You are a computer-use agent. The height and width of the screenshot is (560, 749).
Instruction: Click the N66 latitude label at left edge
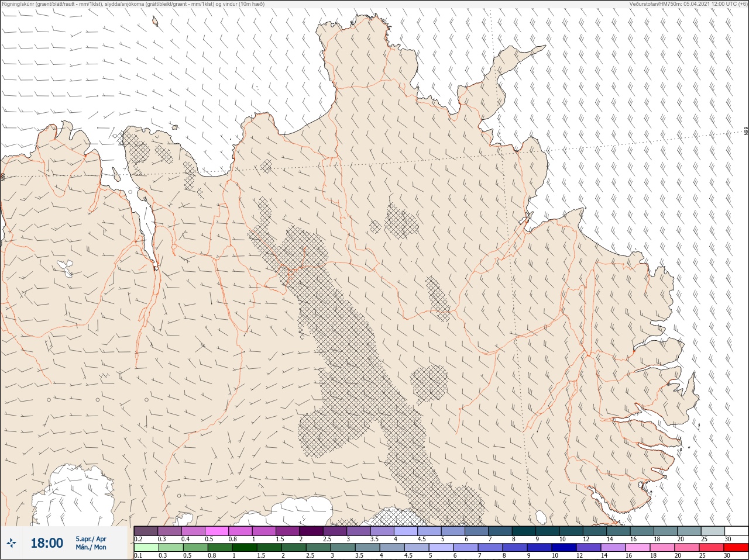pos(3,176)
